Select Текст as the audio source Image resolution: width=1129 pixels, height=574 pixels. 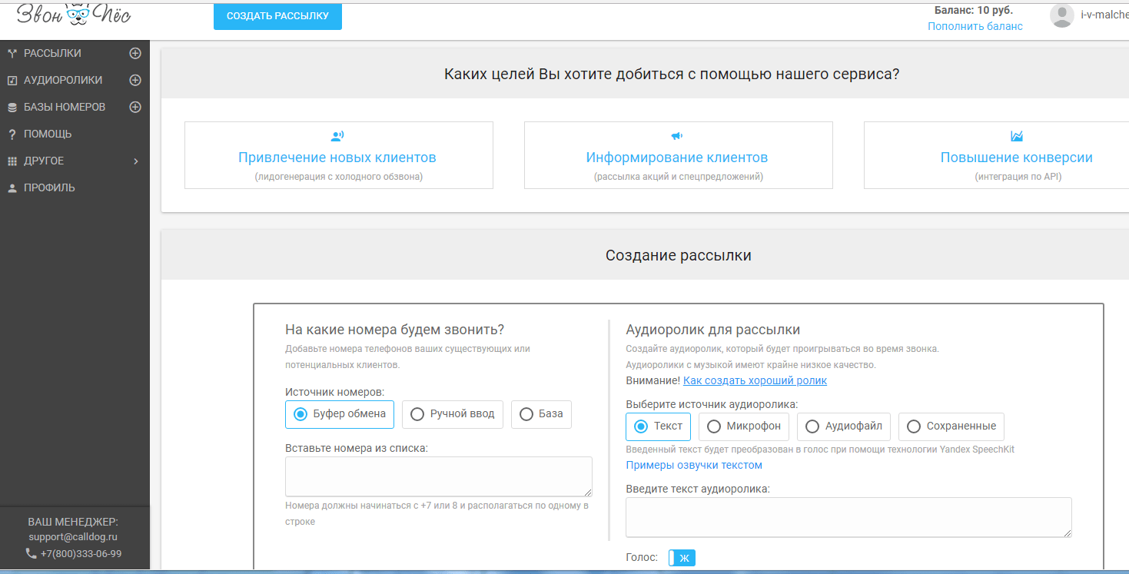point(659,426)
